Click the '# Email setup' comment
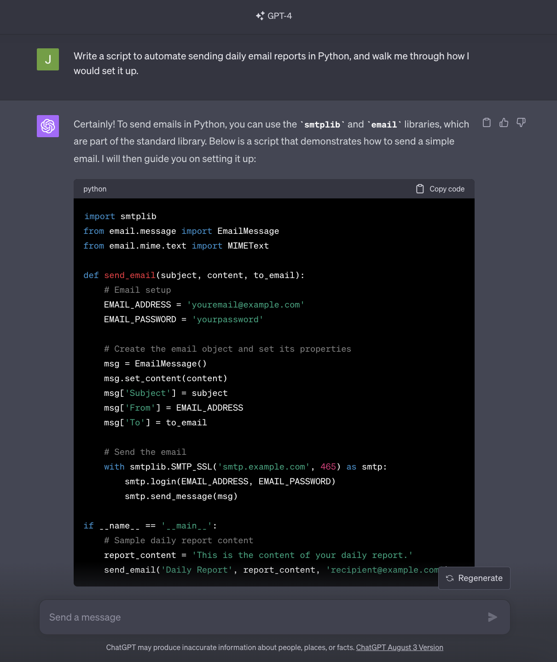Image resolution: width=557 pixels, height=662 pixels. coord(138,290)
